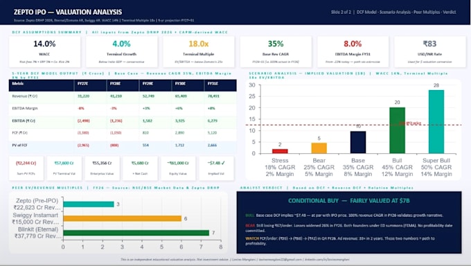Click the orange Swiggy Instamart bar

123,218
